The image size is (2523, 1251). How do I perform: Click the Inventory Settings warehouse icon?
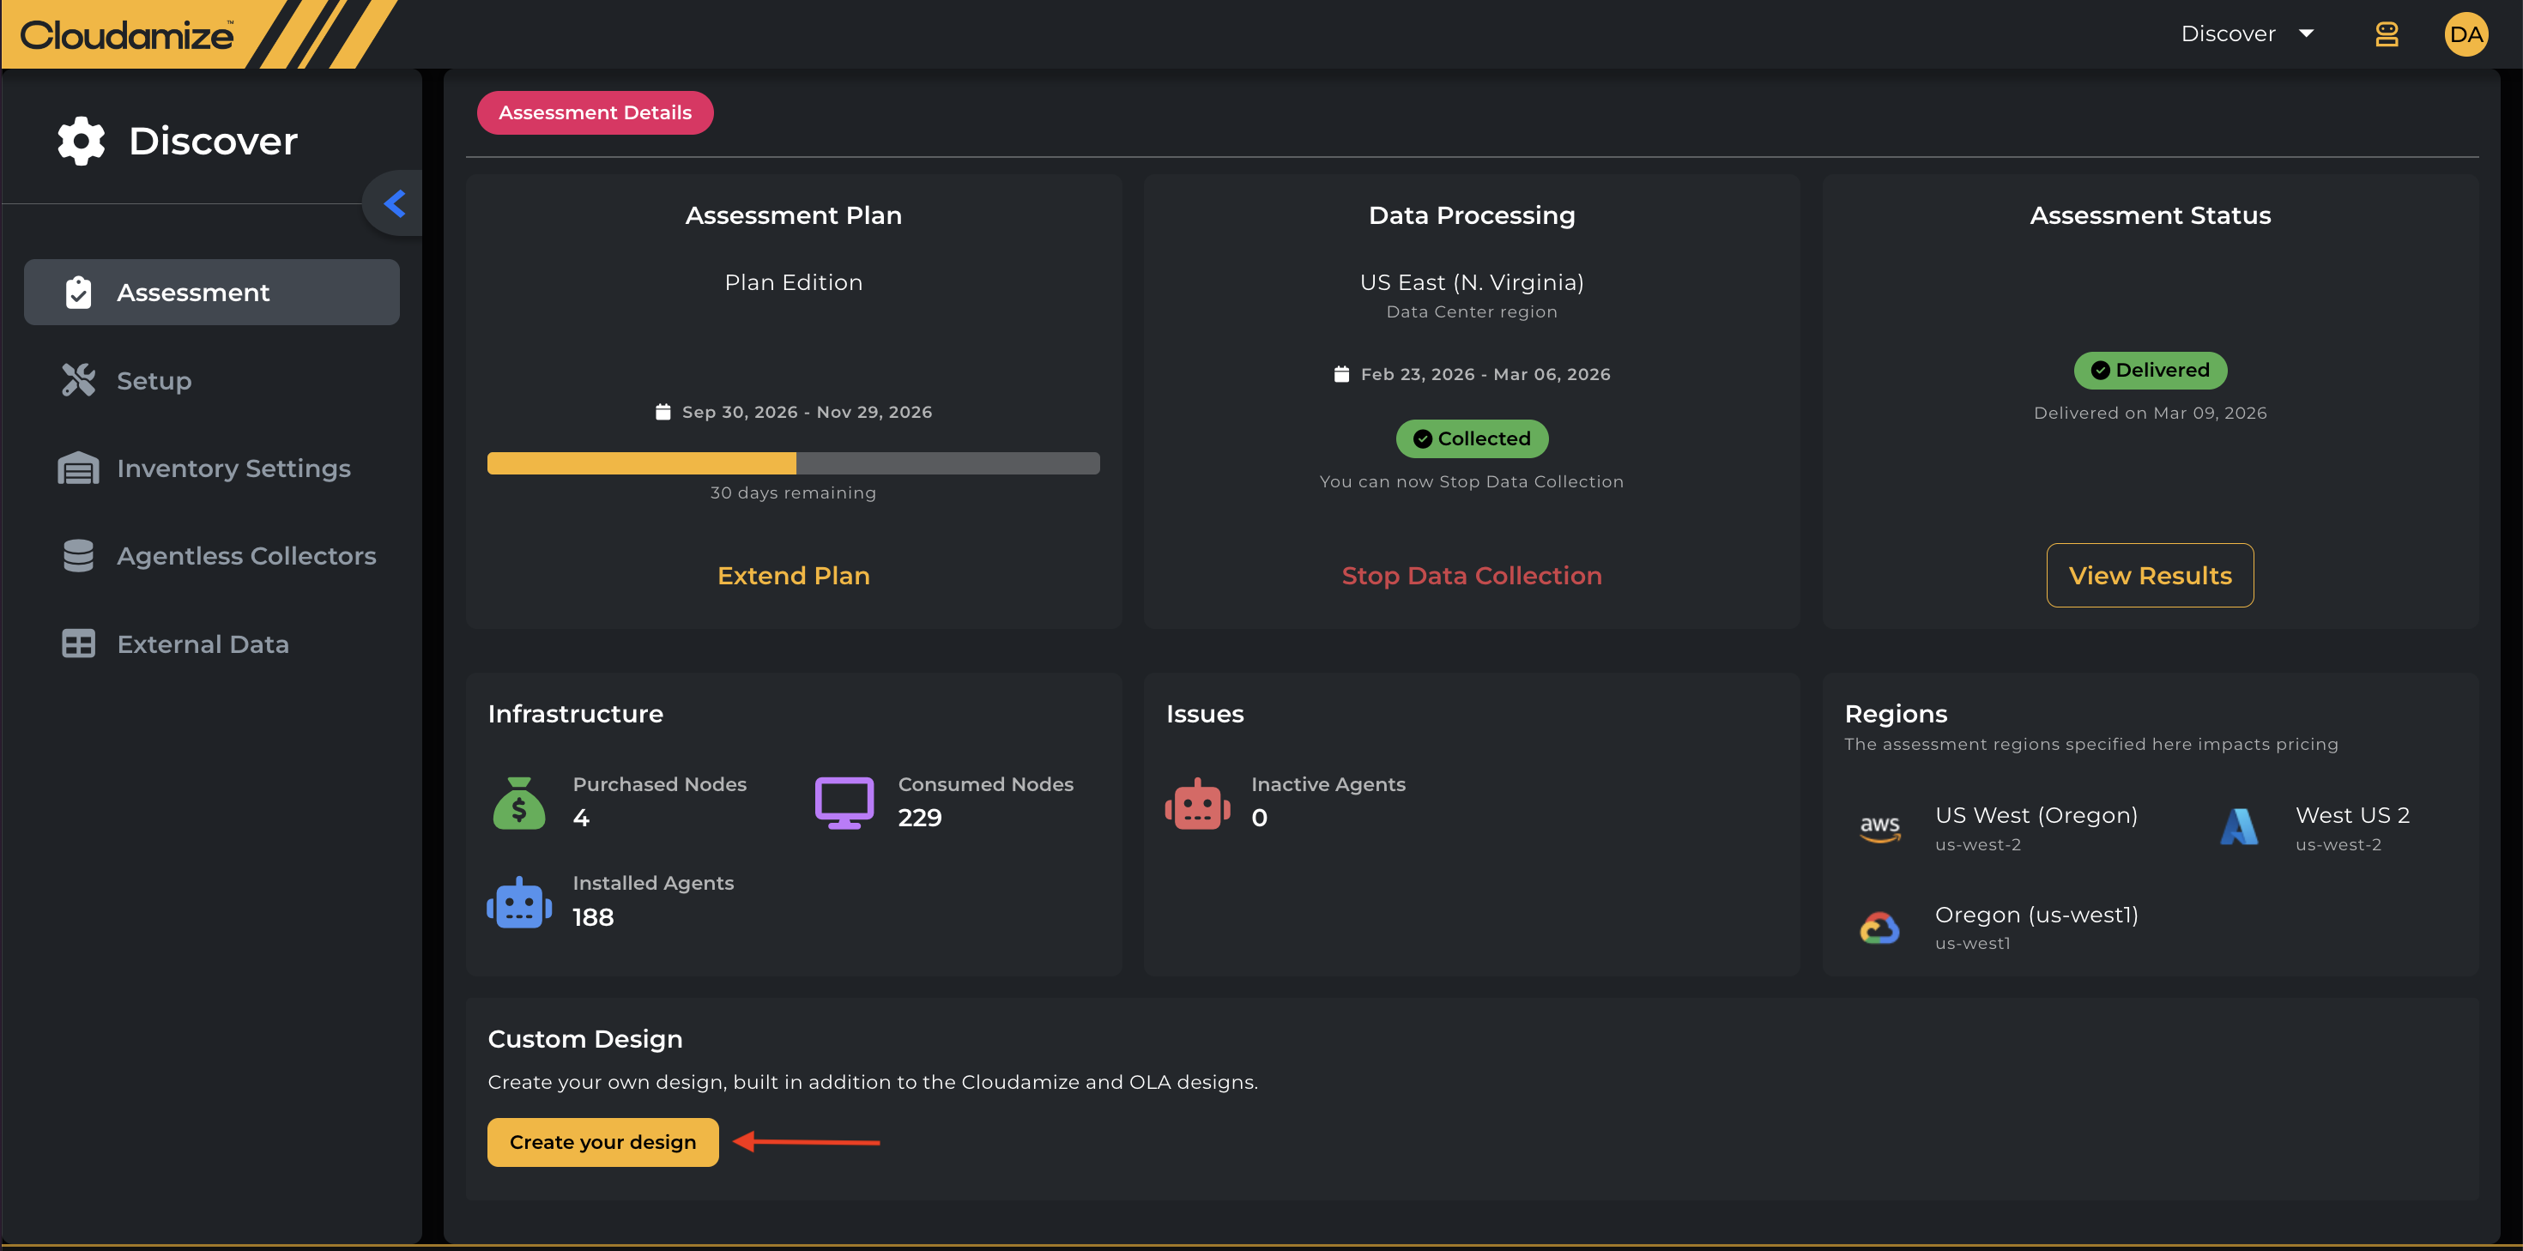click(78, 468)
